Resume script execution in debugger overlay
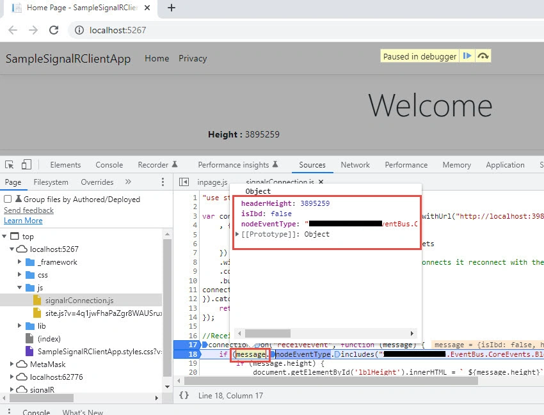 click(x=467, y=56)
